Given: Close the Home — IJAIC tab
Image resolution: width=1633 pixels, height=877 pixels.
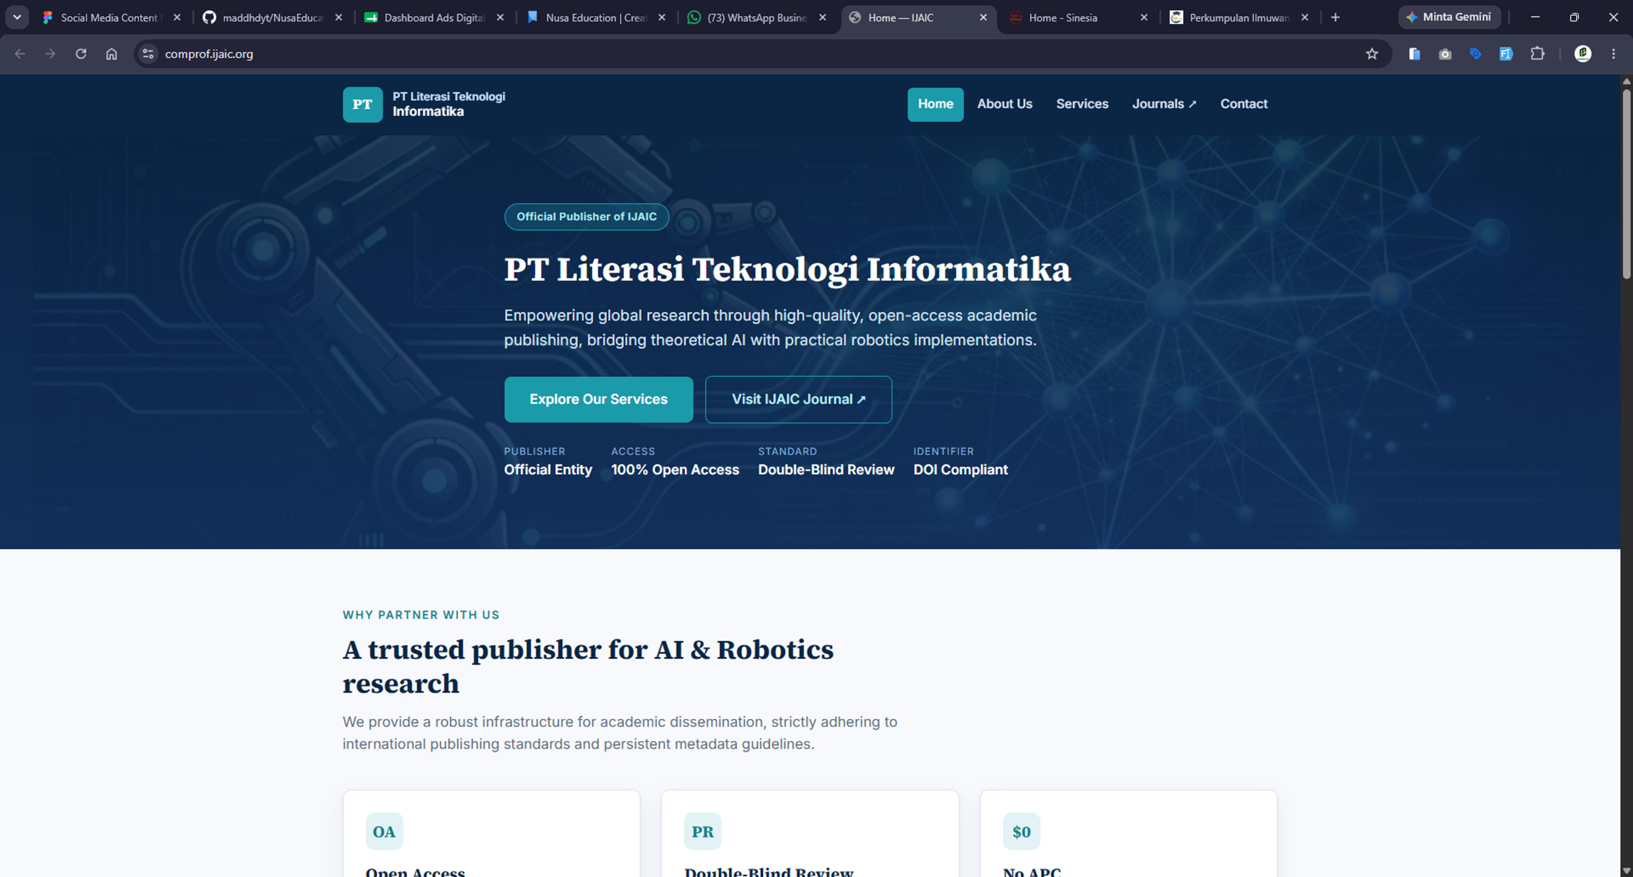Looking at the screenshot, I should click(x=983, y=18).
